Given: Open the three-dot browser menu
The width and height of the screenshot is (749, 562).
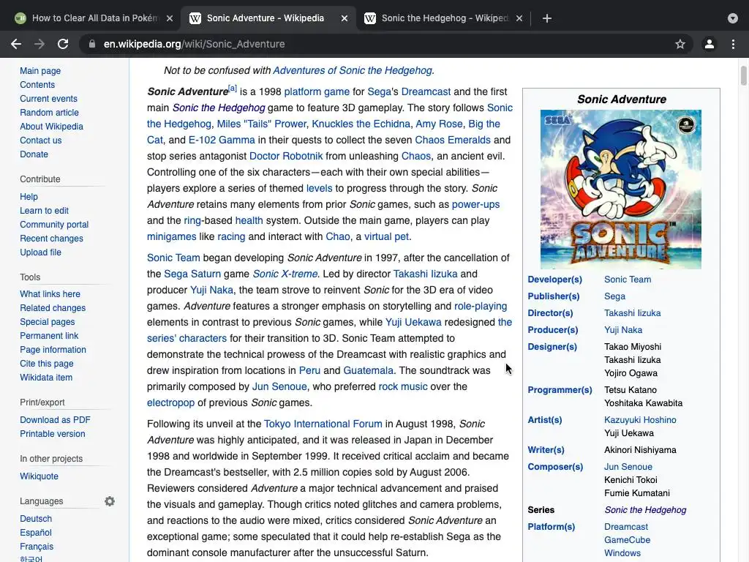Looking at the screenshot, I should pyautogui.click(x=733, y=44).
